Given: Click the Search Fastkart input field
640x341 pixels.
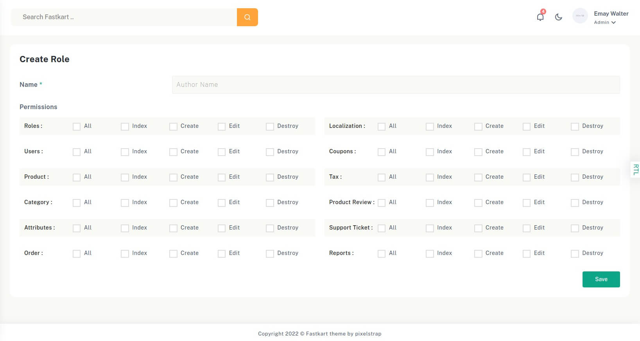Looking at the screenshot, I should (124, 17).
